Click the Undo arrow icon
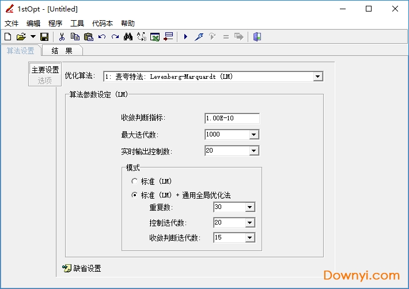Image resolution: width=409 pixels, height=289 pixels. pos(102,37)
